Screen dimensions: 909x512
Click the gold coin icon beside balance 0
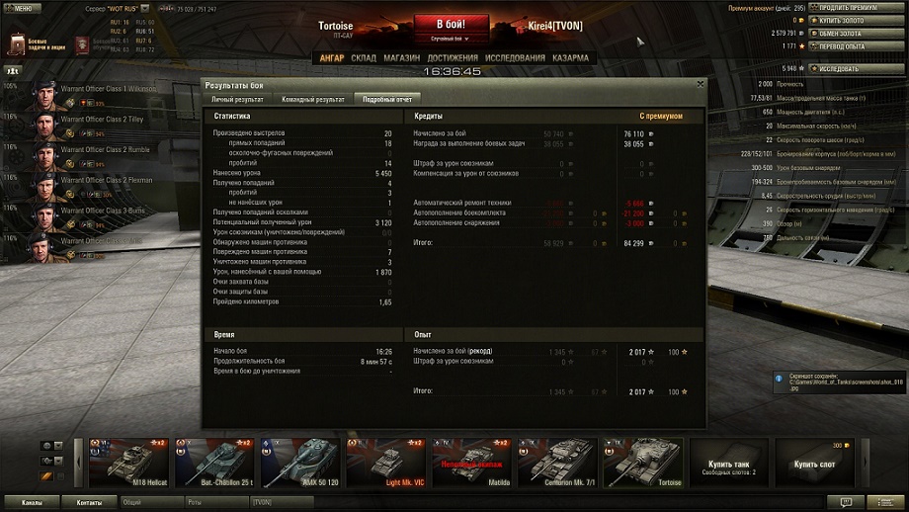[x=802, y=21]
